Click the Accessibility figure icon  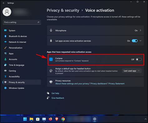pos(5,76)
